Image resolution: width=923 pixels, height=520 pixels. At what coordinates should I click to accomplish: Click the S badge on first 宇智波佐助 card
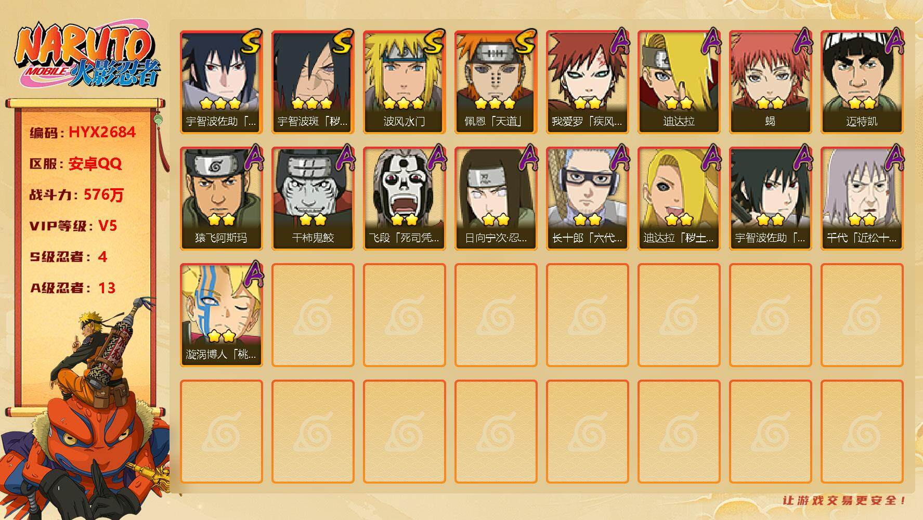[251, 43]
